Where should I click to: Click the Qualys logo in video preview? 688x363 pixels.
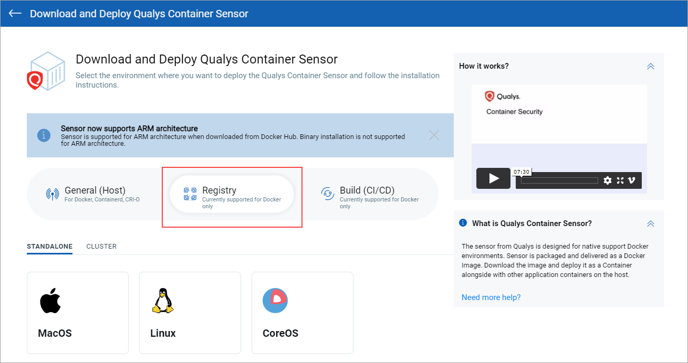pyautogui.click(x=503, y=96)
